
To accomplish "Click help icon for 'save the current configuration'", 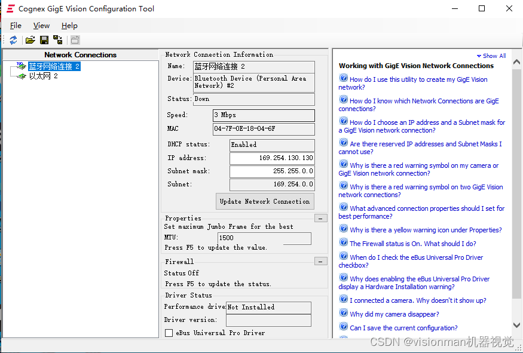I will pyautogui.click(x=344, y=326).
